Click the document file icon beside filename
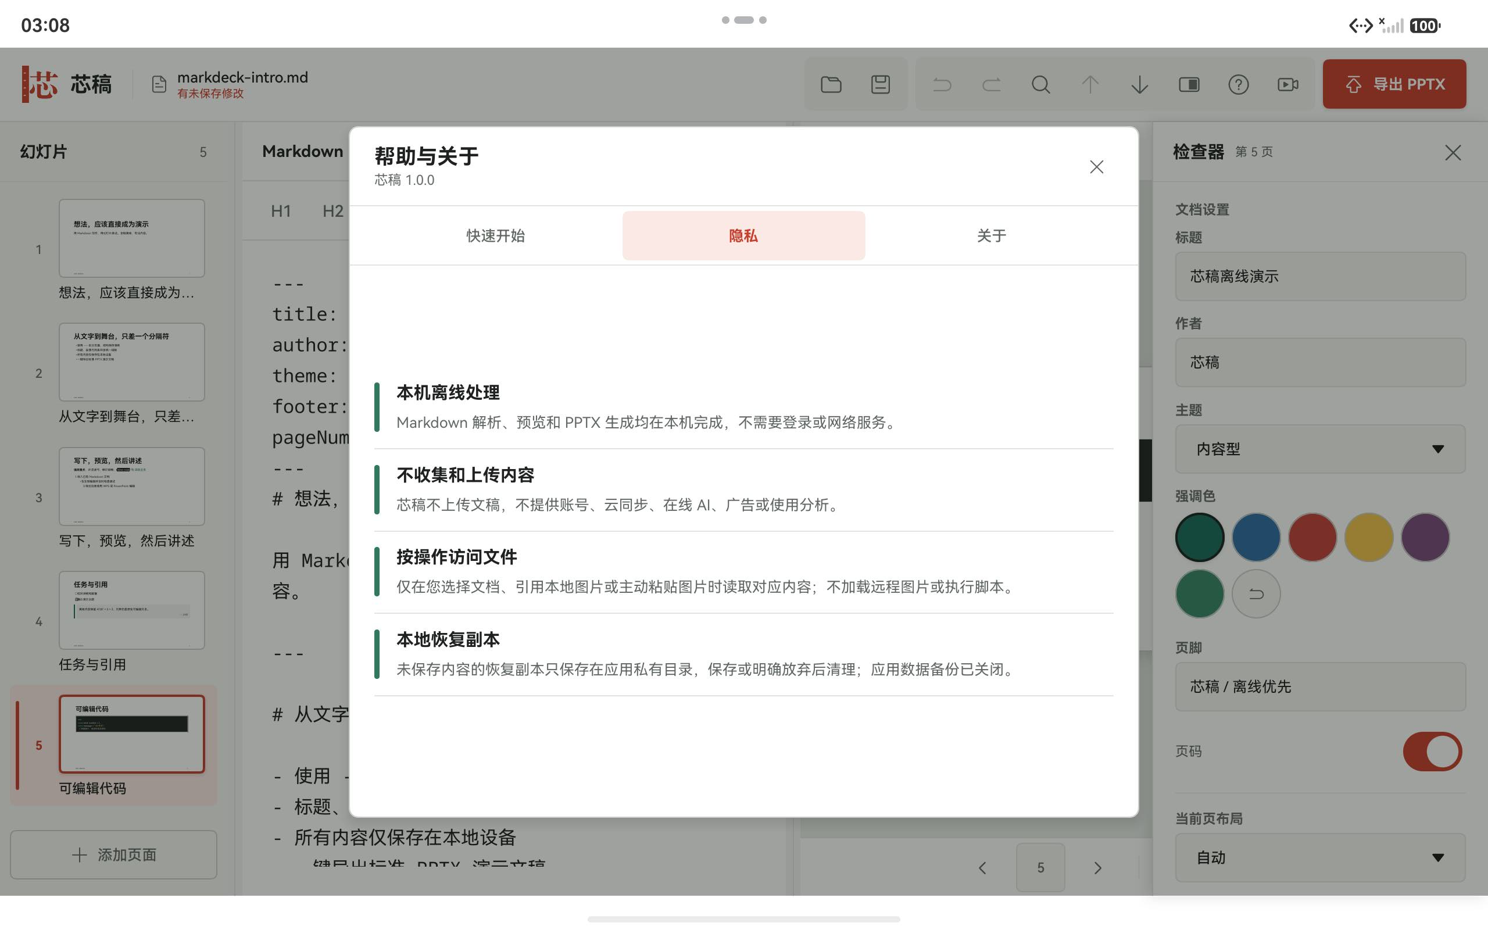The image size is (1488, 930). click(159, 84)
